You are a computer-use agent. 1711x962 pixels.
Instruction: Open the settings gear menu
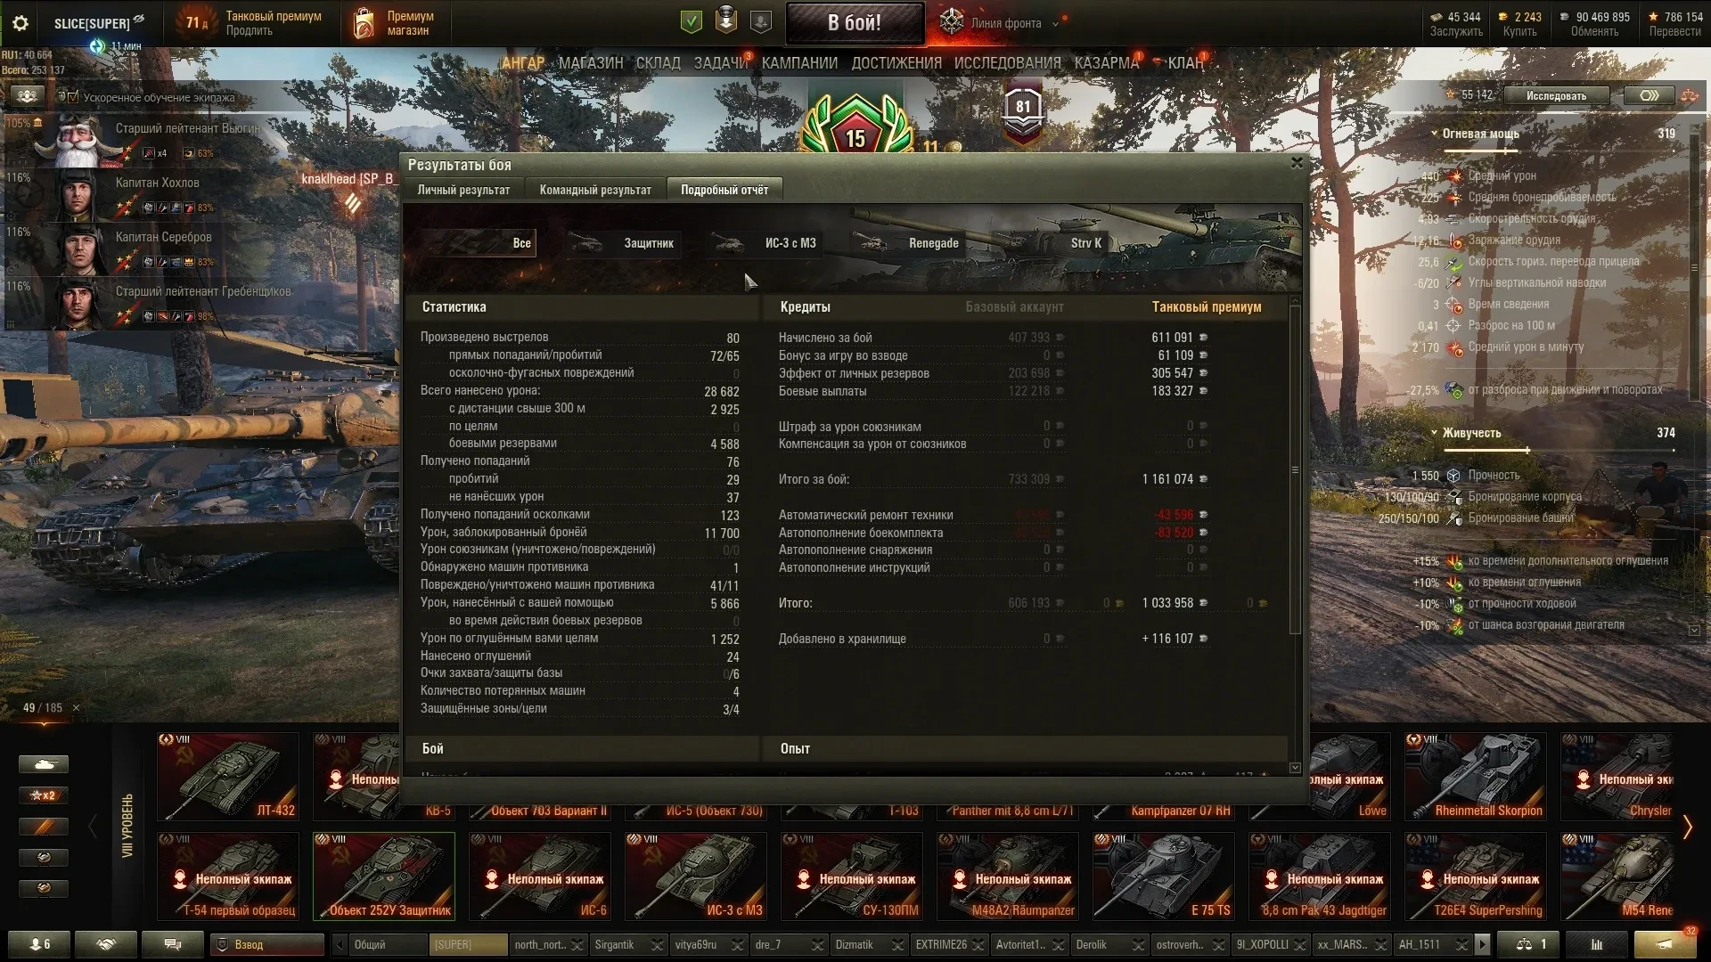(x=20, y=23)
